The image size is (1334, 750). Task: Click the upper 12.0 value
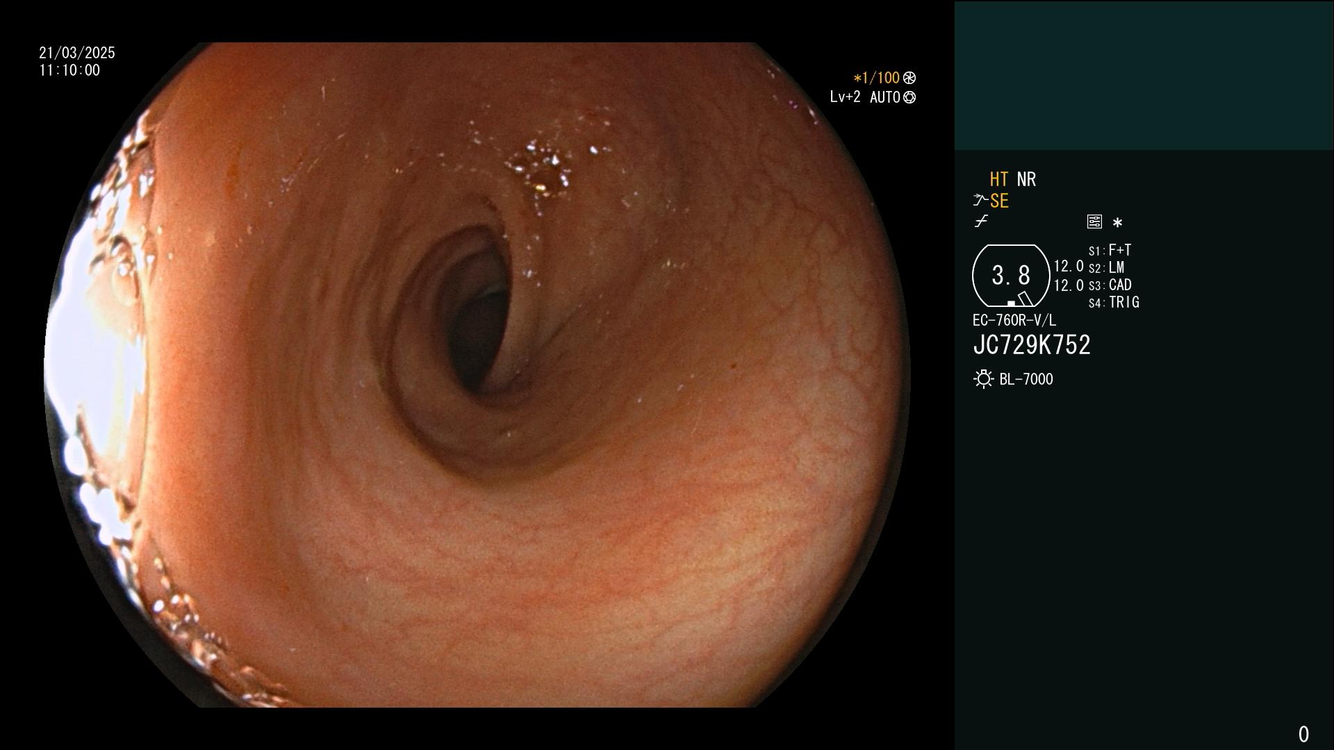point(1069,266)
